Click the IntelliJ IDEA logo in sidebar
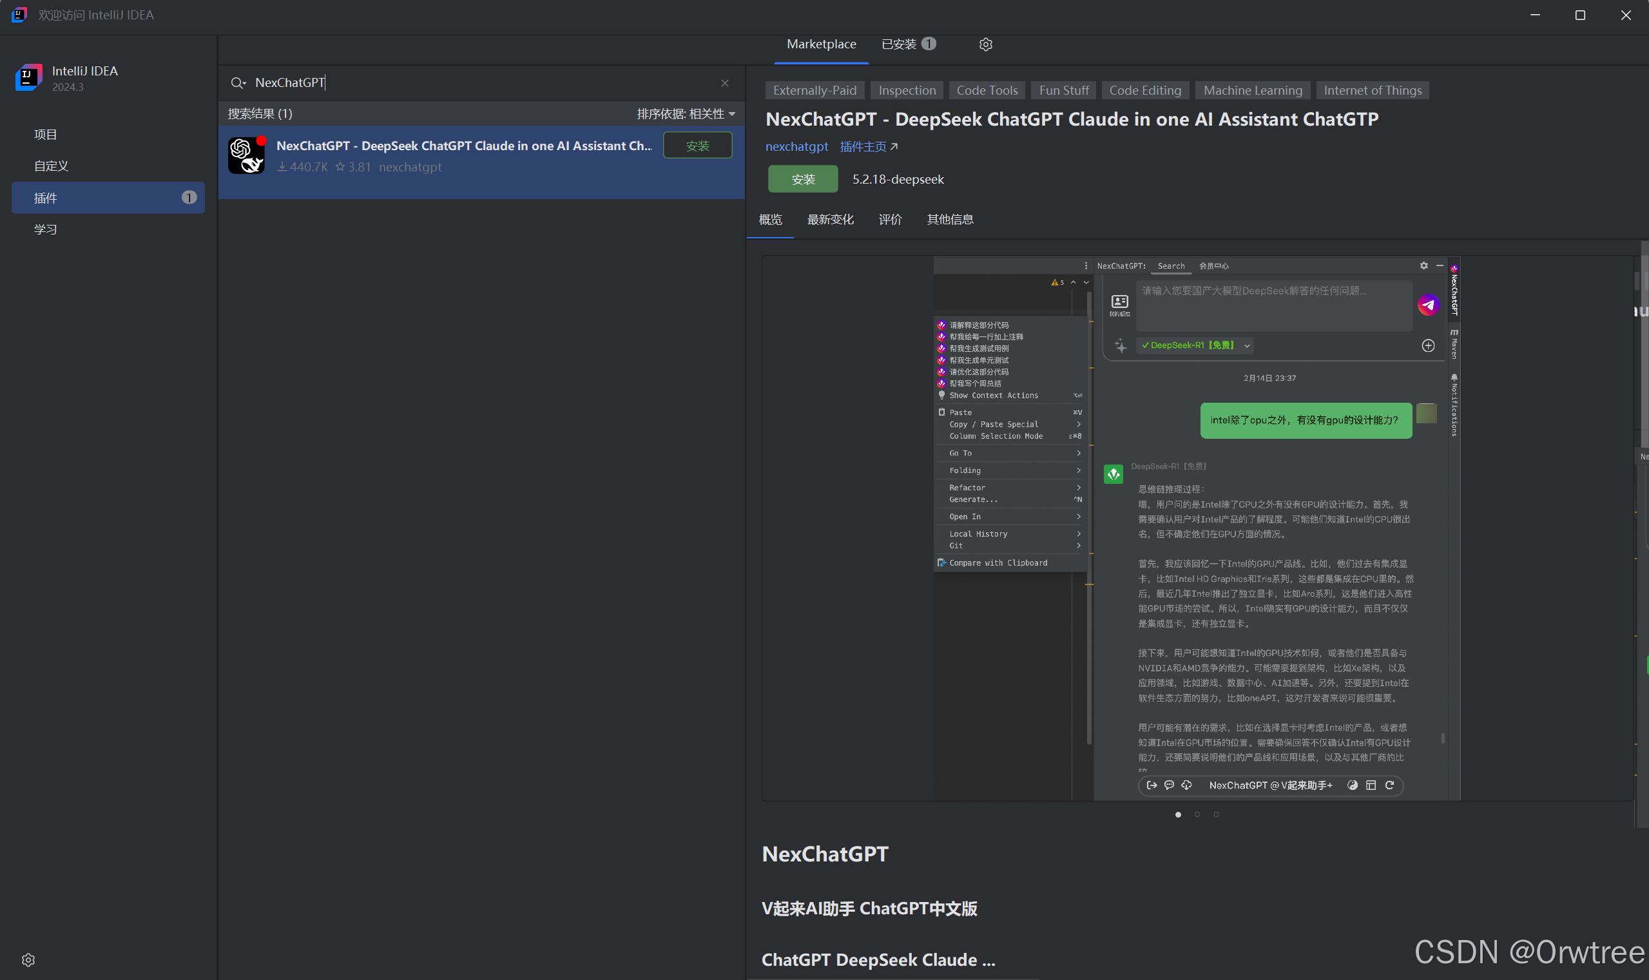The width and height of the screenshot is (1649, 980). tap(28, 78)
